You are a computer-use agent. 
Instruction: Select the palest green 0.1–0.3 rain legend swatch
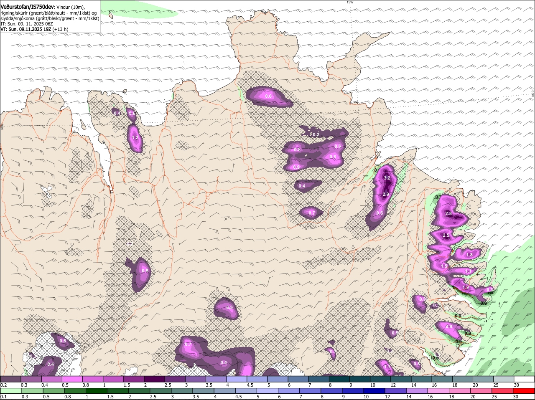pyautogui.click(x=10, y=391)
